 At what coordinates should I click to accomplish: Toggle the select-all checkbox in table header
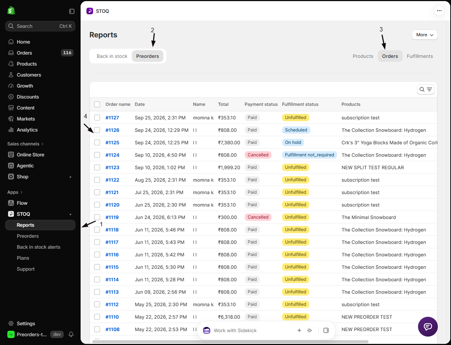click(x=97, y=104)
